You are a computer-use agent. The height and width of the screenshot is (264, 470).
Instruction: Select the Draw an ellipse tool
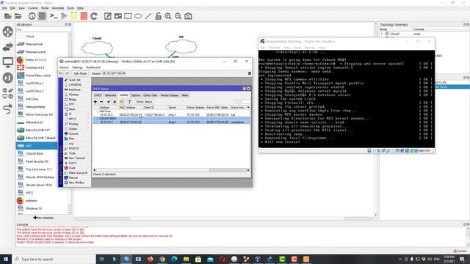[138, 16]
